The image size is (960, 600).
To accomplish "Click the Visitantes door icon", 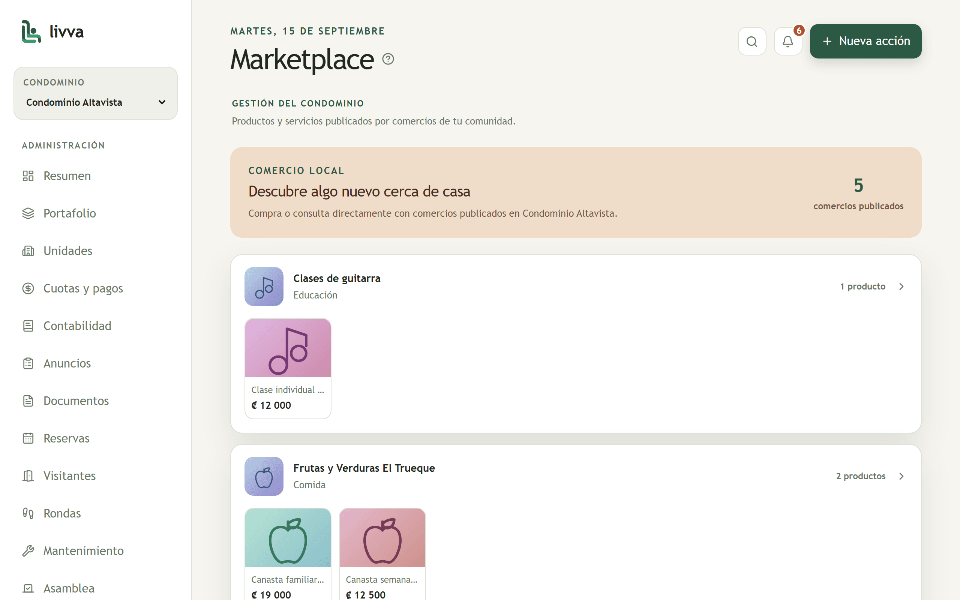I will coord(28,476).
